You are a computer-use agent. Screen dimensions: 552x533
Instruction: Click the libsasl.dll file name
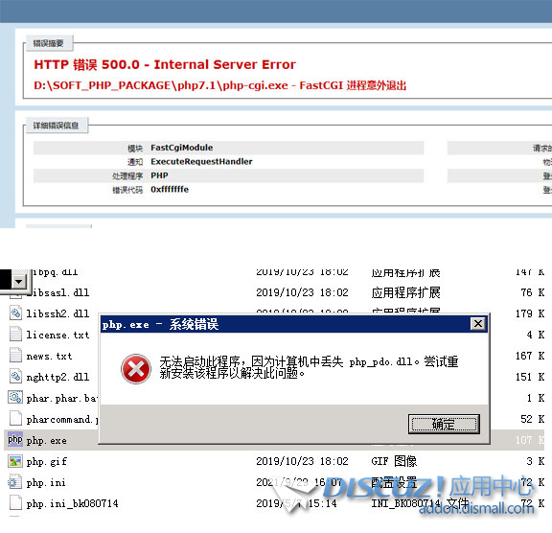pyautogui.click(x=58, y=292)
